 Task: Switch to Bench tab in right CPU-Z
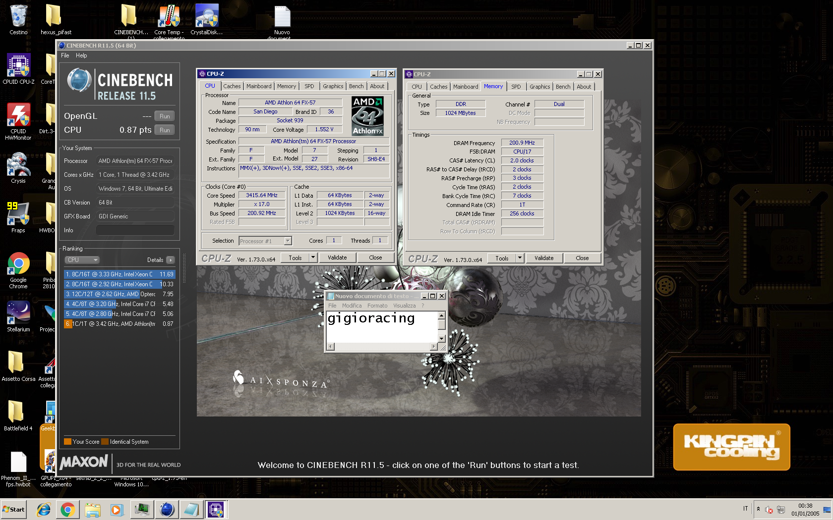pyautogui.click(x=563, y=87)
